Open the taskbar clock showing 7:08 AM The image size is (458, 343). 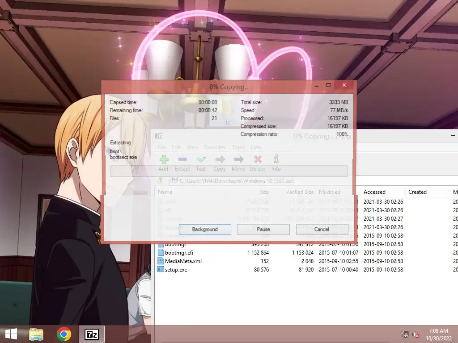(438, 334)
